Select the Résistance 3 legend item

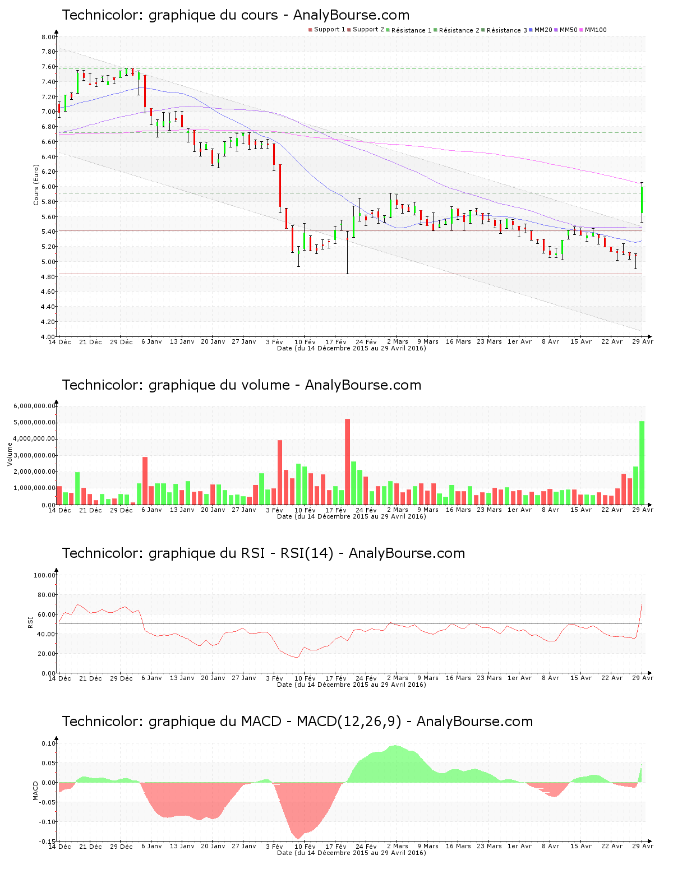point(504,30)
